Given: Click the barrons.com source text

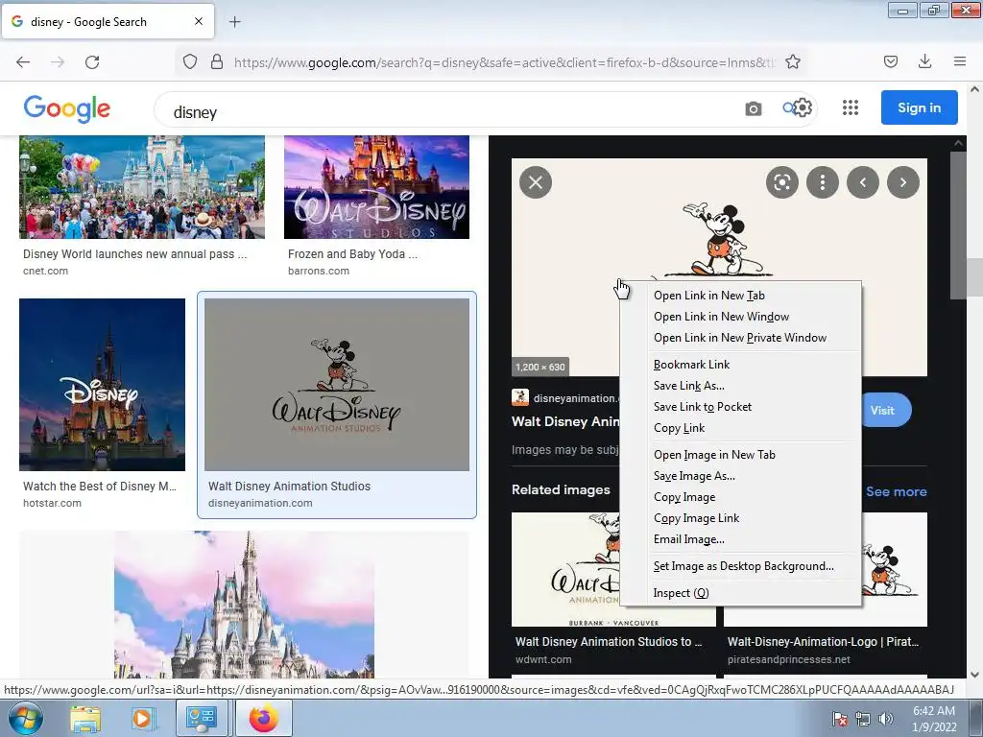Looking at the screenshot, I should [319, 271].
